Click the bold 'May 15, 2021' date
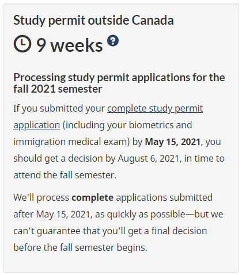The image size is (242, 275). [x=173, y=142]
